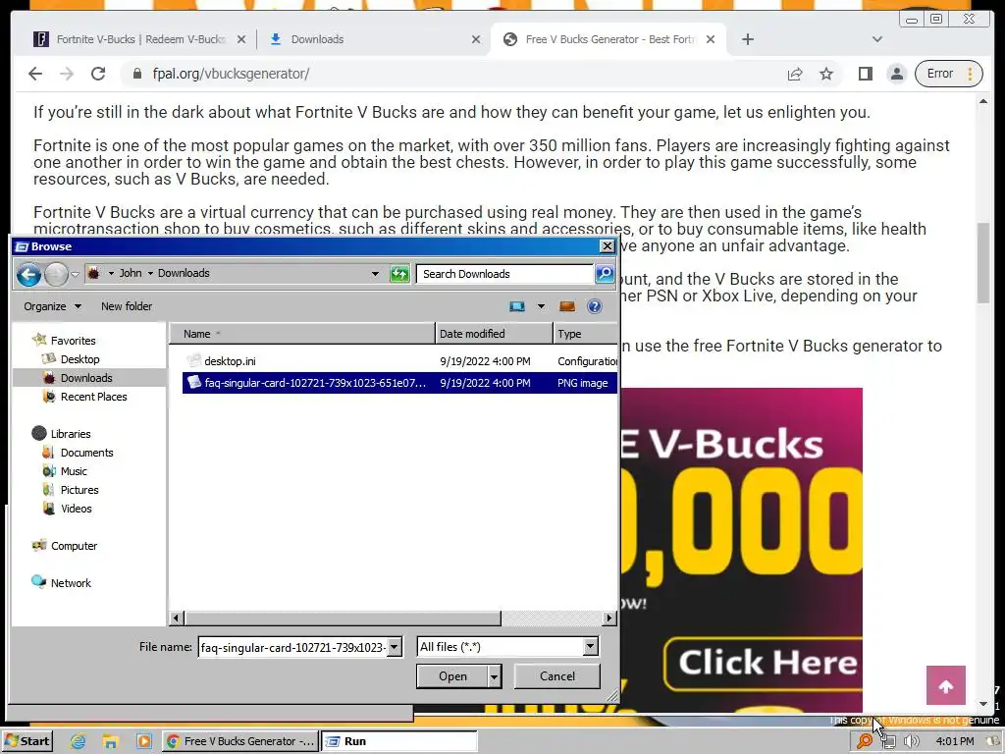Click the Browse dialog forward arrow
This screenshot has width=1005, height=754.
tap(56, 275)
